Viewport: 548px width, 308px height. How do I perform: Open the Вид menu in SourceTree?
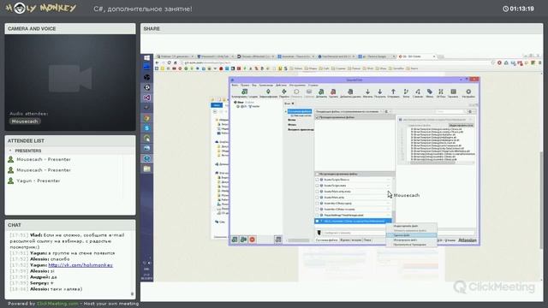[254, 85]
